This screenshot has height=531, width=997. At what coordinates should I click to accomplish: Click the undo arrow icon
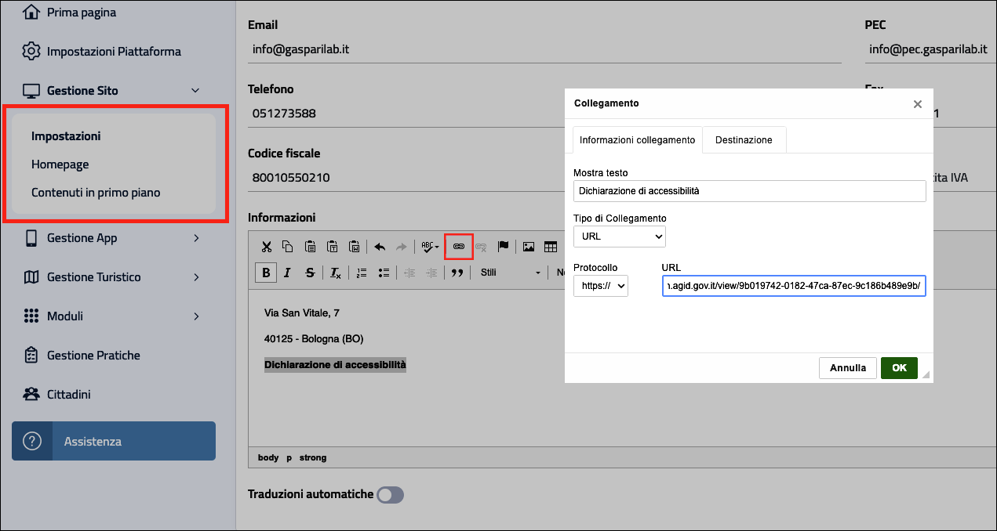click(380, 247)
